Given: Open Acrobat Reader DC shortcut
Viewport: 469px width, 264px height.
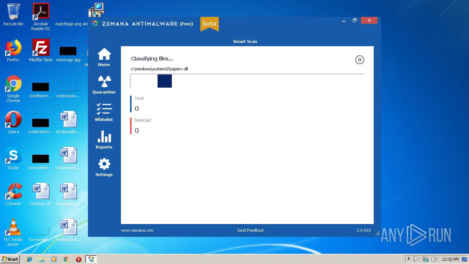Looking at the screenshot, I should pos(41,16).
